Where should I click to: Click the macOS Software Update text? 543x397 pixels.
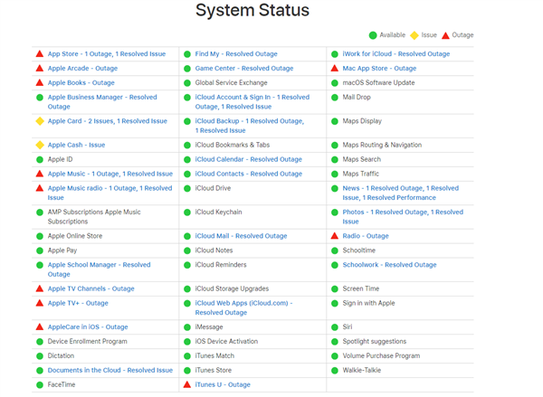tap(378, 82)
